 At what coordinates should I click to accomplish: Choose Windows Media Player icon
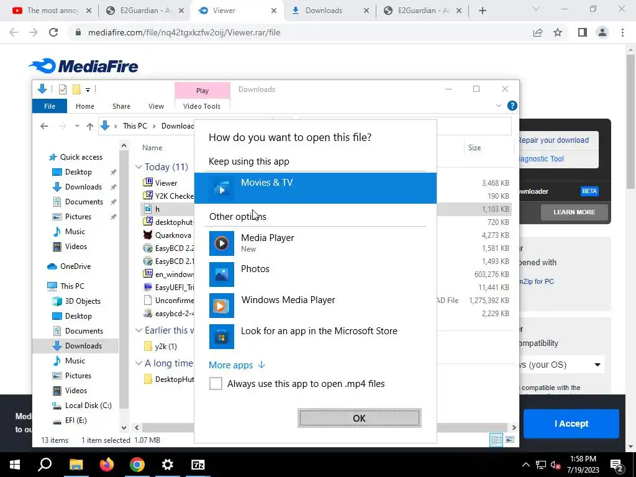point(222,306)
